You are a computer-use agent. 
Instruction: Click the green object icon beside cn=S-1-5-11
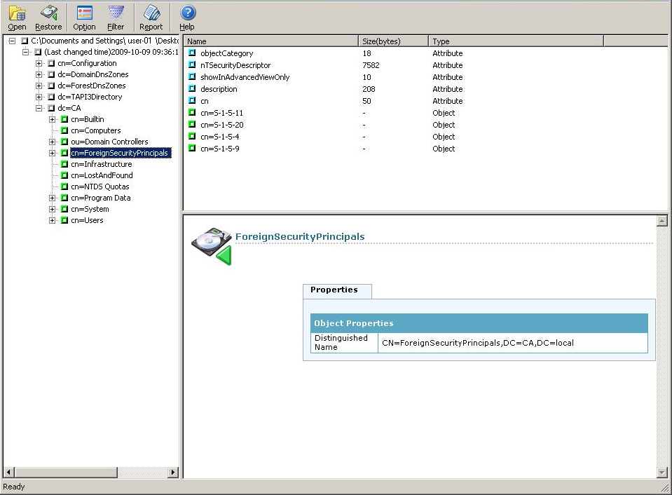191,113
